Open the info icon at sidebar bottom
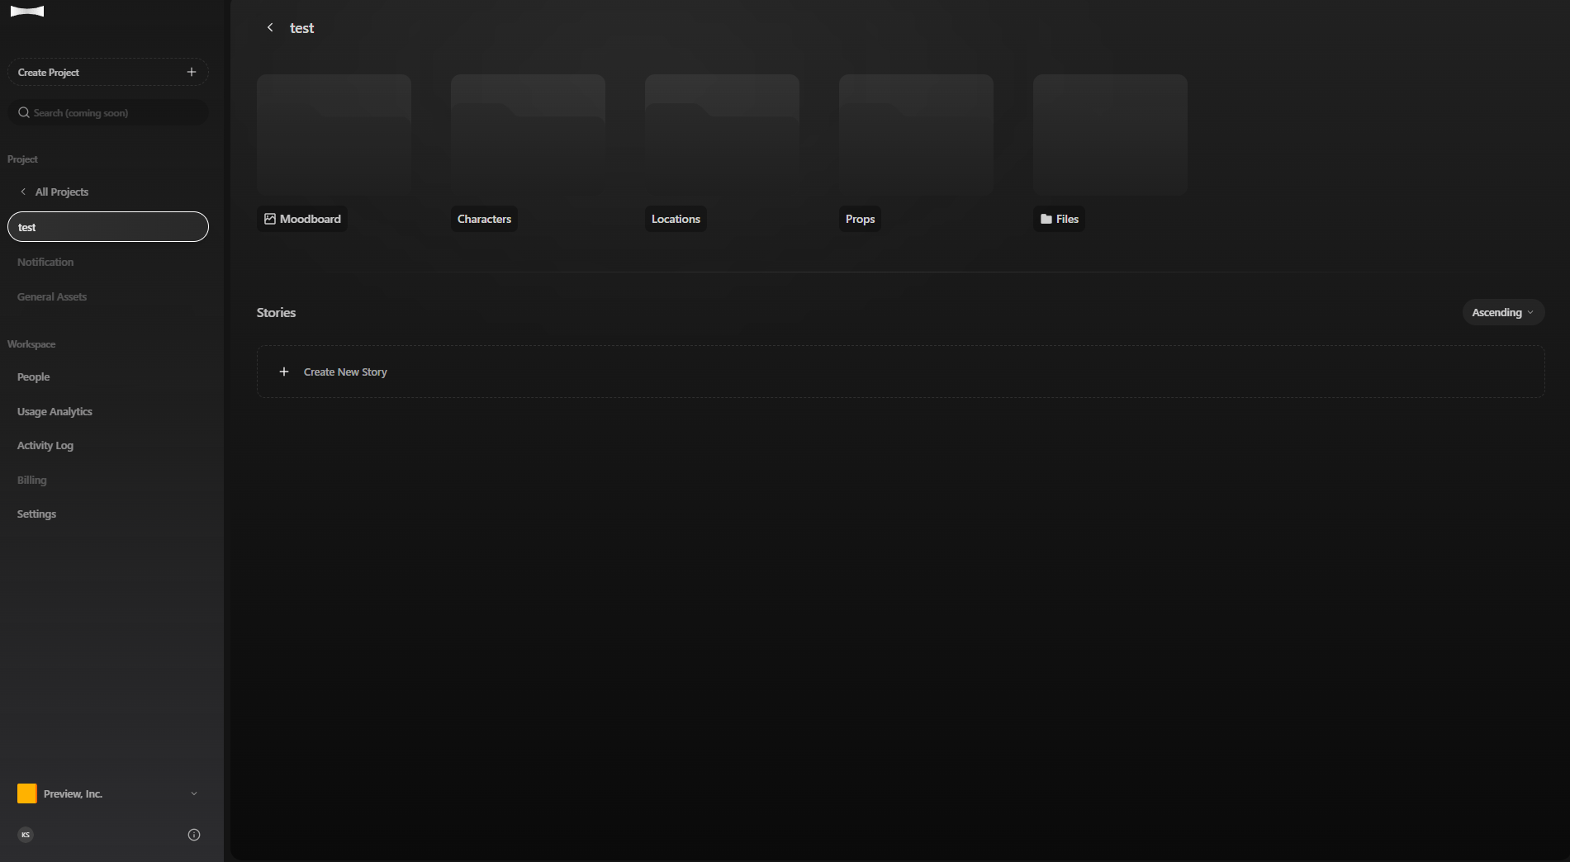 pos(194,835)
